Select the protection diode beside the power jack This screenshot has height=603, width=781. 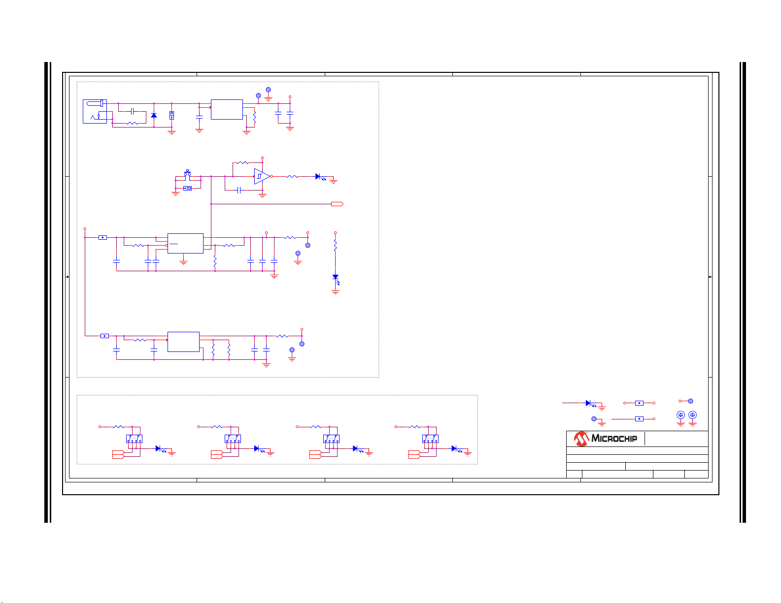(154, 115)
